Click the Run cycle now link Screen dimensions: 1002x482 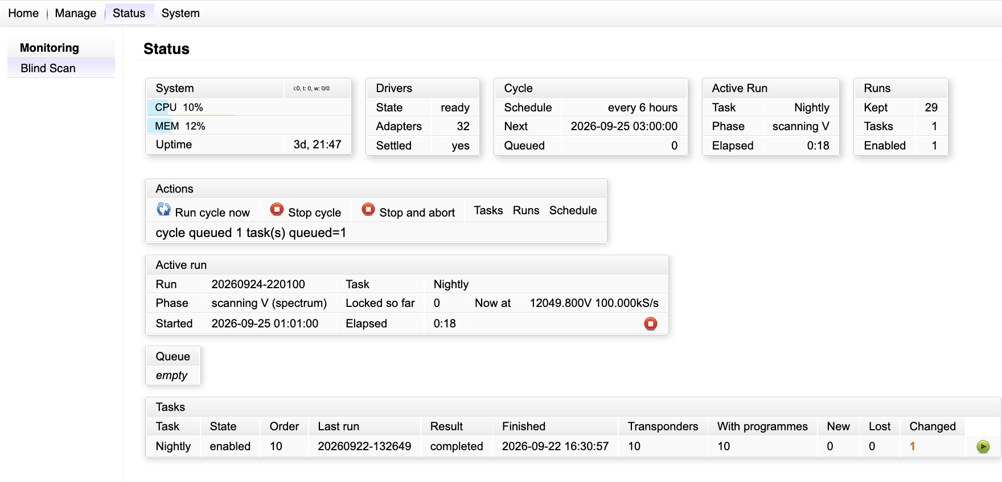click(x=212, y=213)
